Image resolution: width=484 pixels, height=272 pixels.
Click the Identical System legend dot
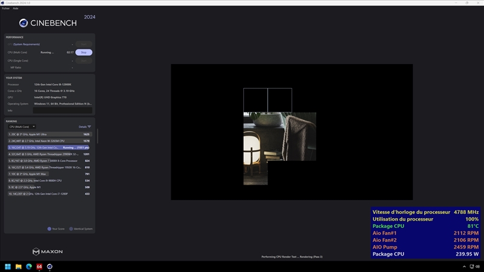(x=71, y=229)
